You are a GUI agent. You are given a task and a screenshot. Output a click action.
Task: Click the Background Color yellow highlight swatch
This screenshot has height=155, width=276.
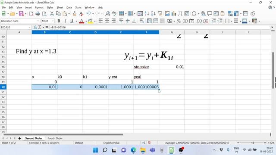(x=90, y=21)
